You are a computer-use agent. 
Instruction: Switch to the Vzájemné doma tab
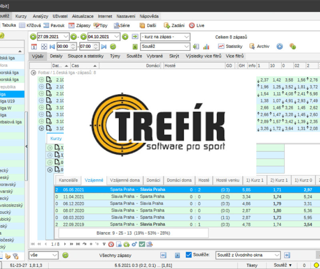(125, 180)
